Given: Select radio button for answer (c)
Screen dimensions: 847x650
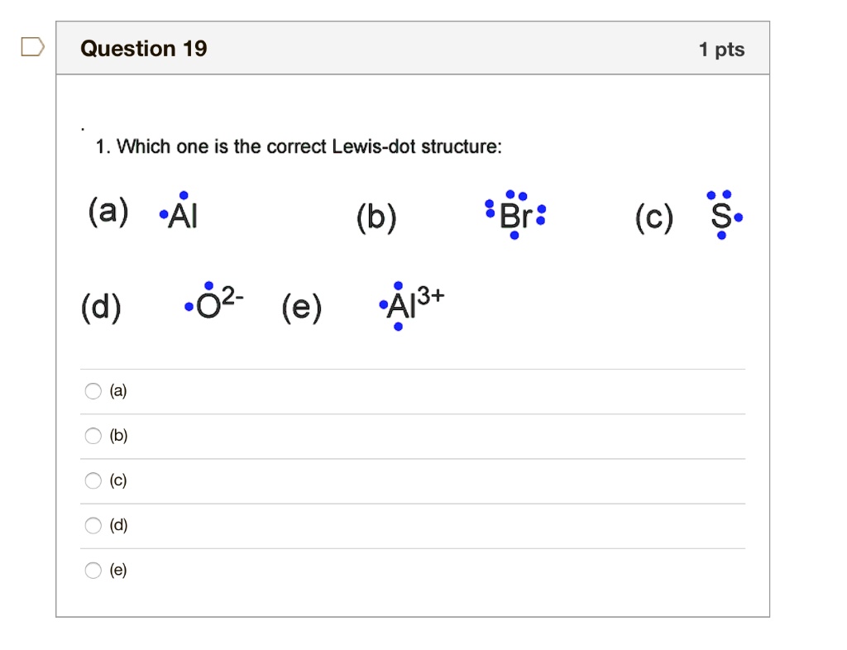Looking at the screenshot, I should click(x=93, y=480).
